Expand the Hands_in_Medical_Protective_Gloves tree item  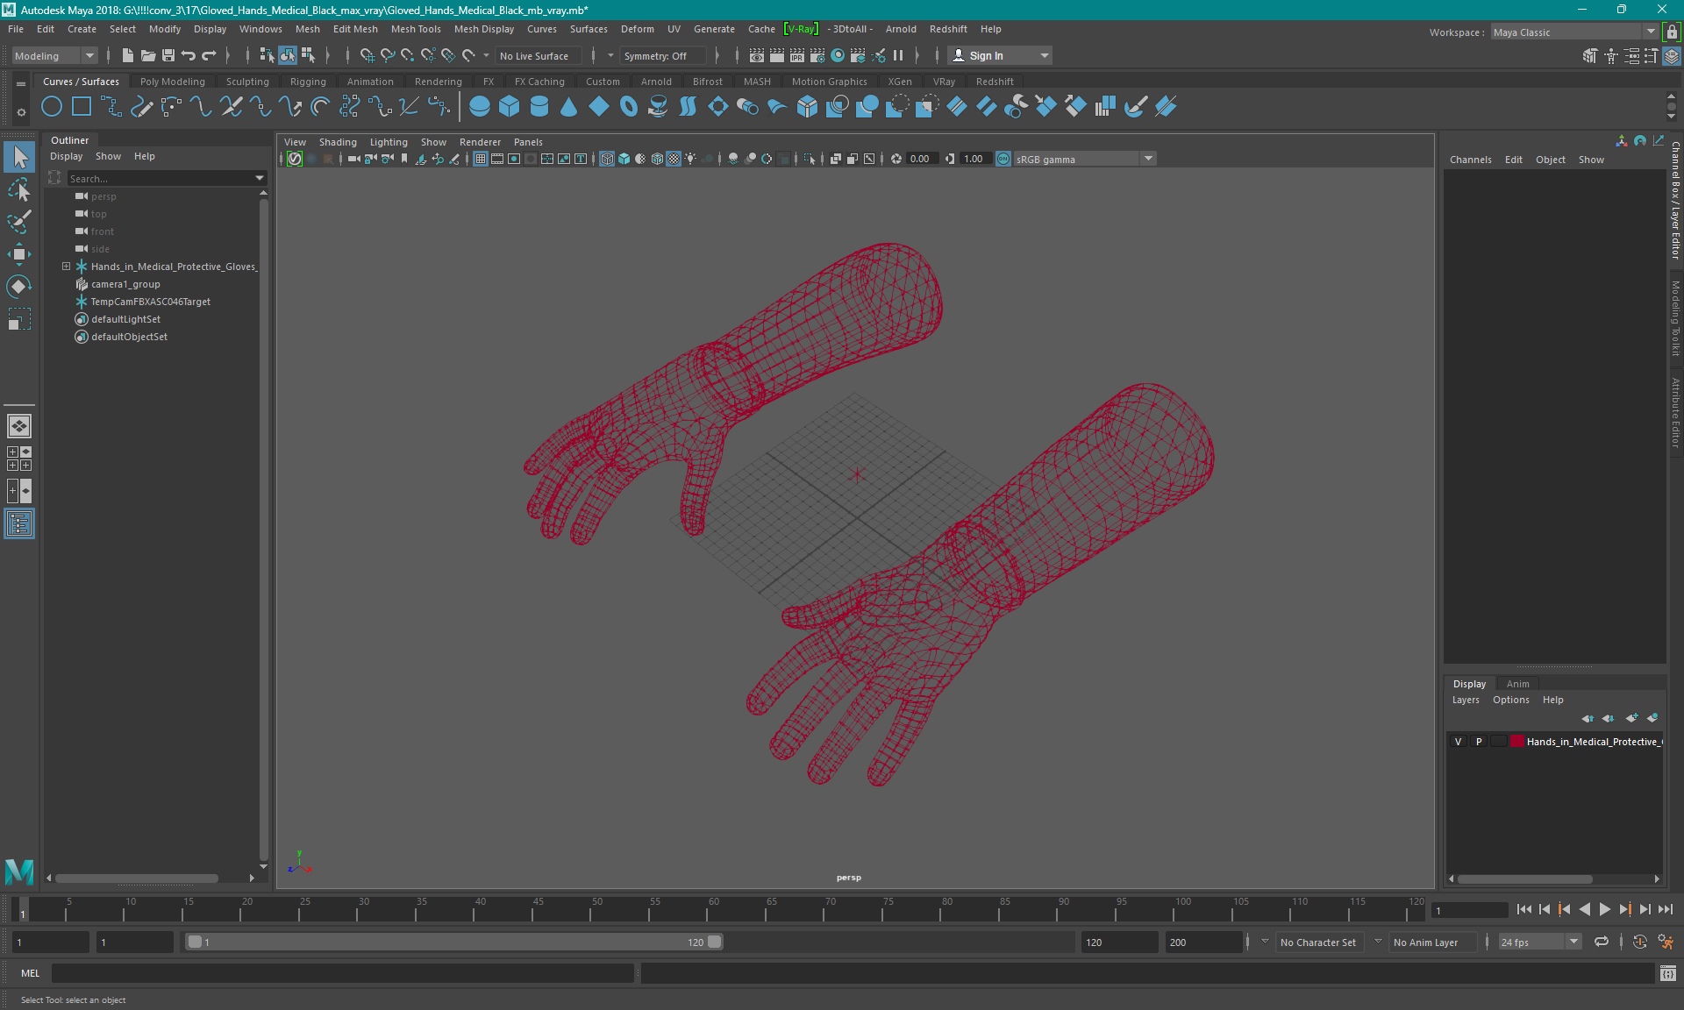click(x=65, y=266)
